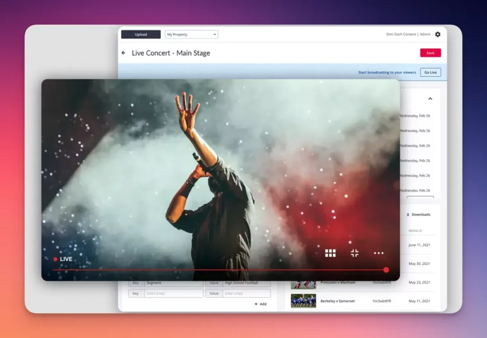Exit fullscreen using the shrink icon
The width and height of the screenshot is (487, 338).
[355, 253]
